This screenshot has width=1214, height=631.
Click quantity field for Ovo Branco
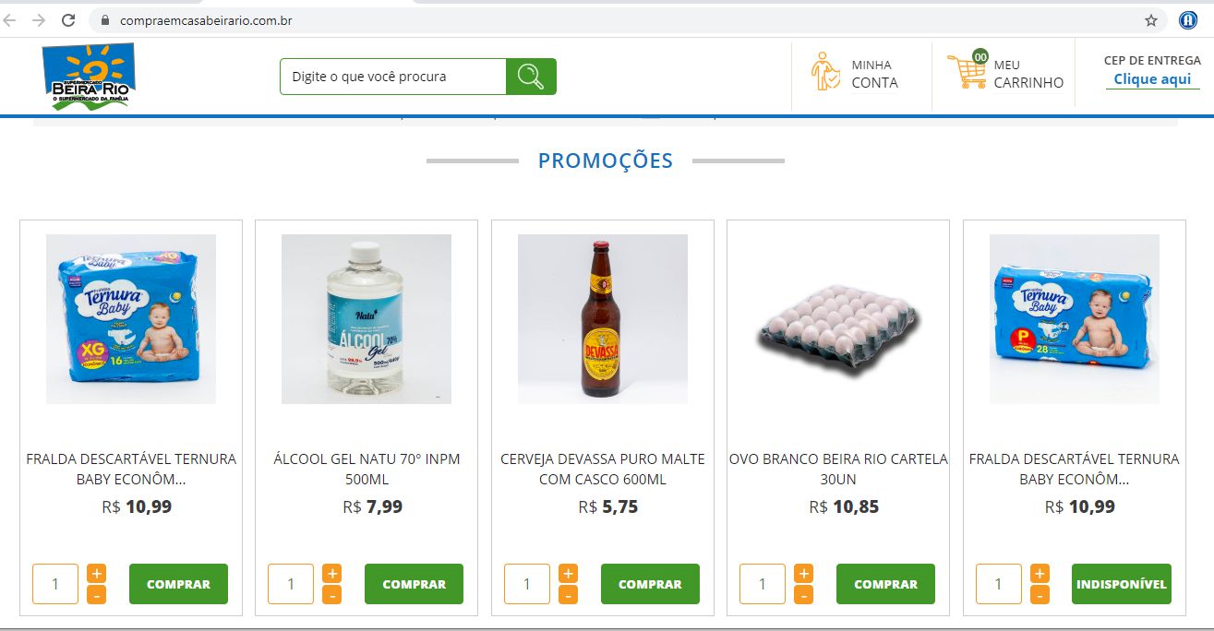(x=763, y=584)
